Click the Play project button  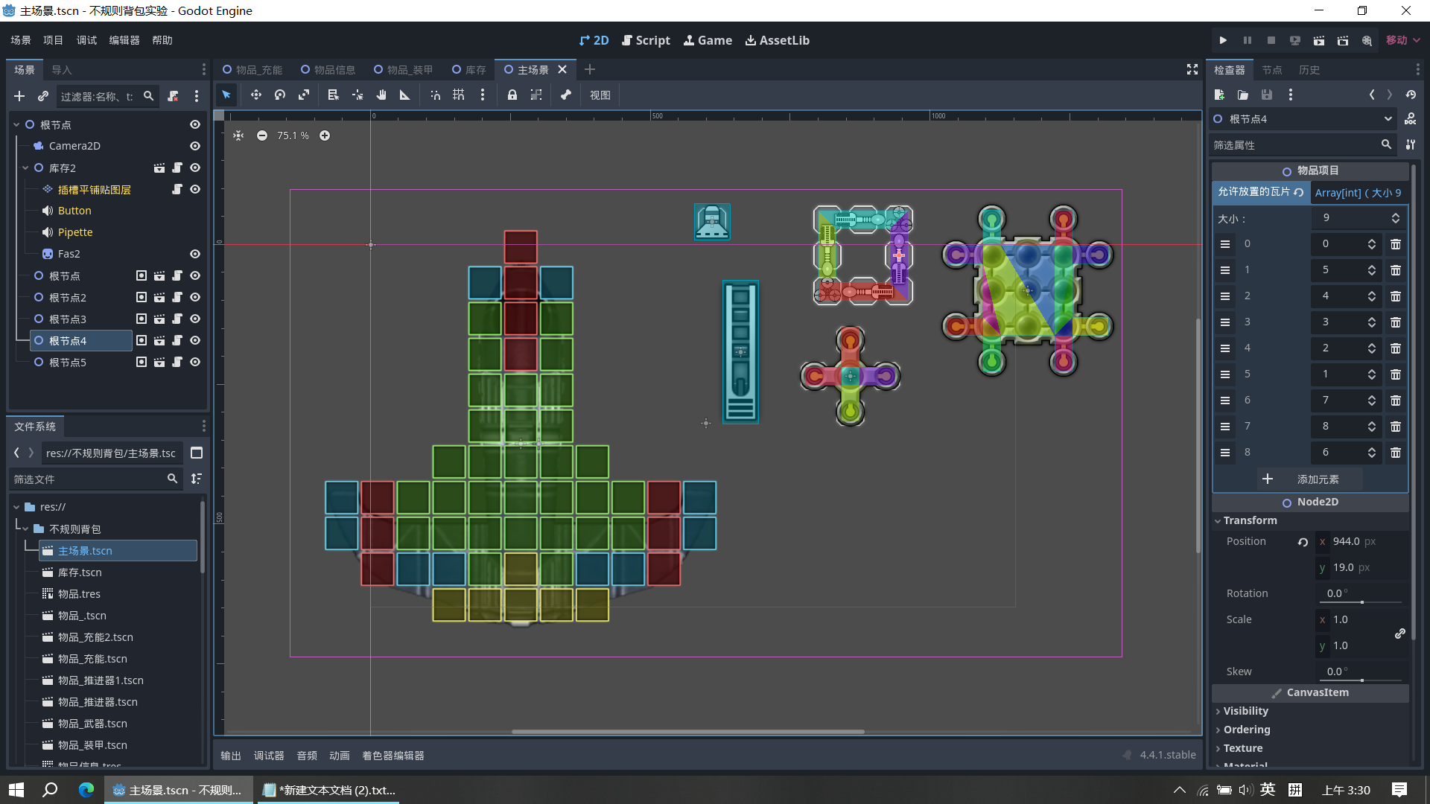click(1223, 40)
